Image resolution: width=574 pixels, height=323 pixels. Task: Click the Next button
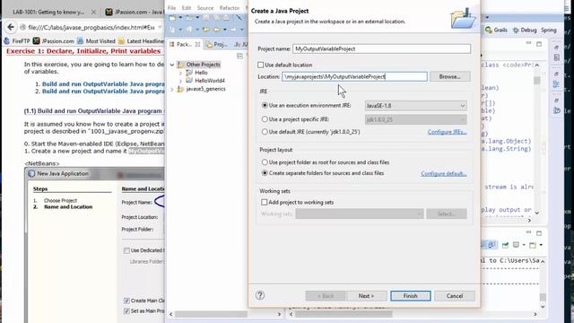pos(366,296)
